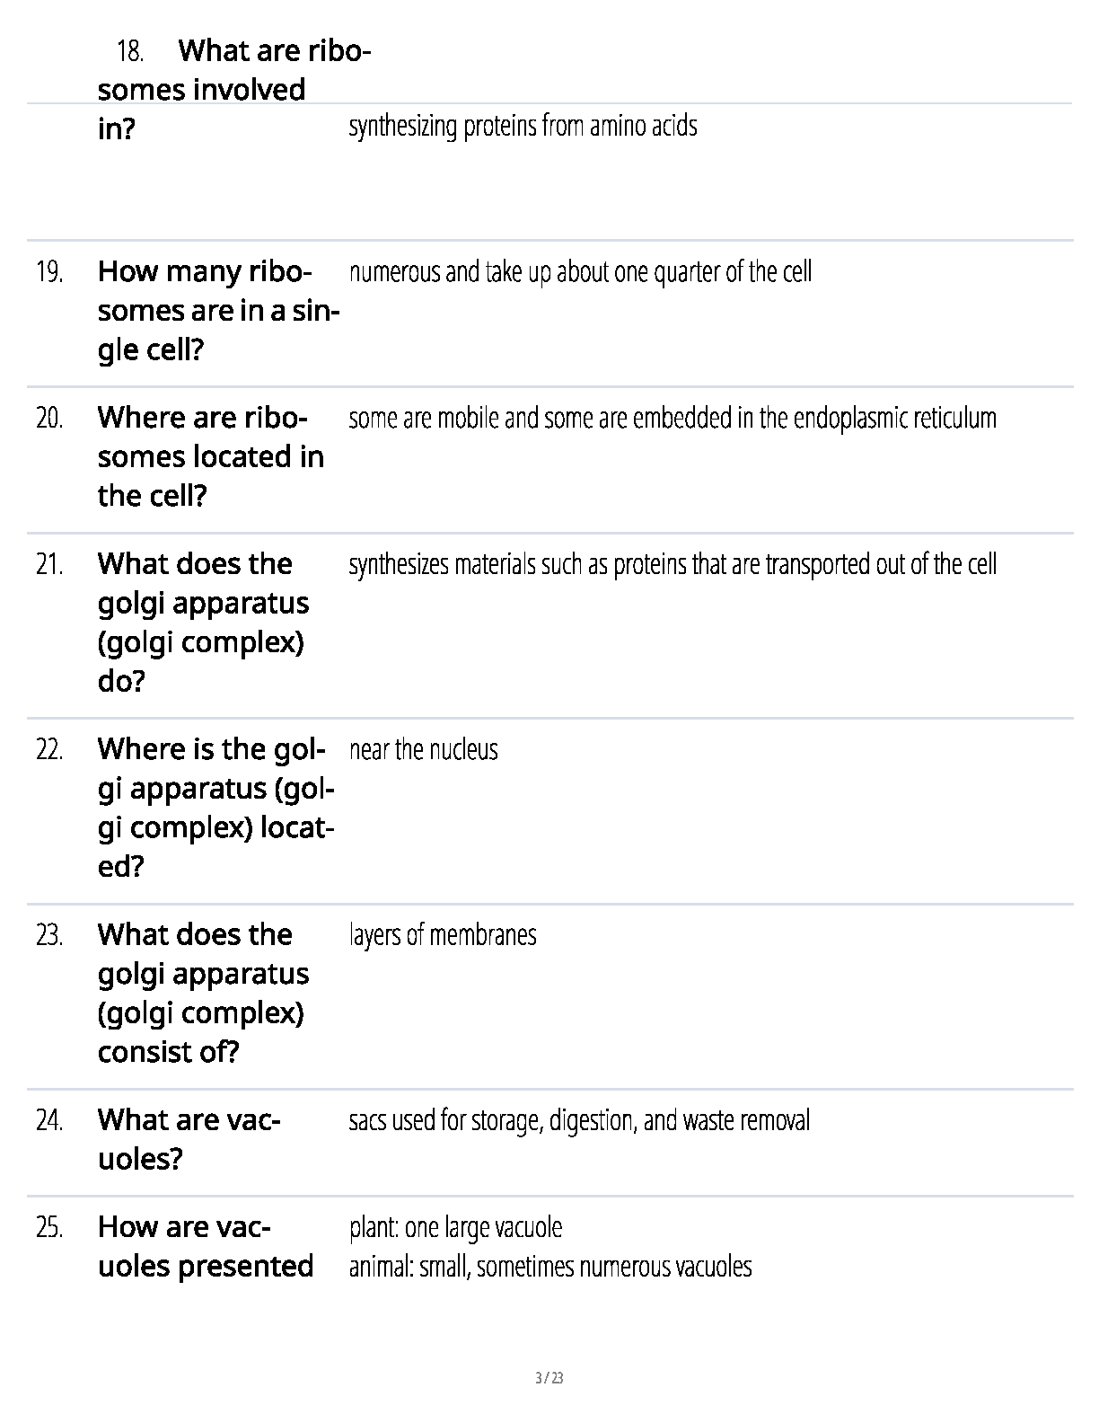Click question number 20
Image resolution: width=1099 pixels, height=1423 pixels.
tap(49, 418)
